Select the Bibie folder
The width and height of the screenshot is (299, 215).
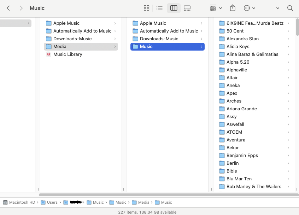(x=254, y=171)
